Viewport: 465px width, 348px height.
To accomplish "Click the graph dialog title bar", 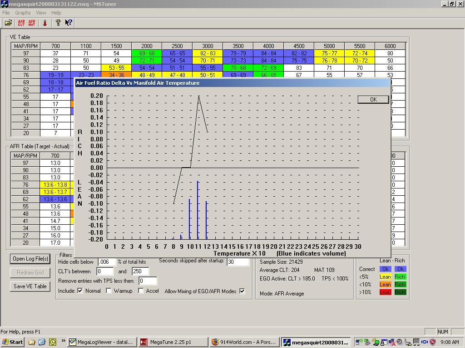I will [x=232, y=83].
